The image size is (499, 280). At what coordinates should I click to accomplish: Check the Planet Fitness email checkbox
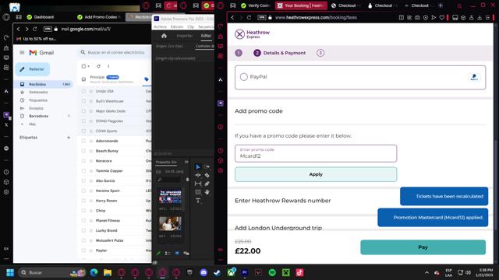83,221
